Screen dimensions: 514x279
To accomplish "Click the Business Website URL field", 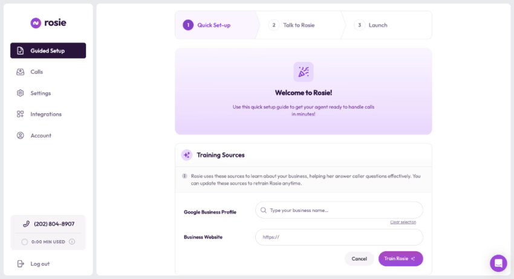I will 339,237.
